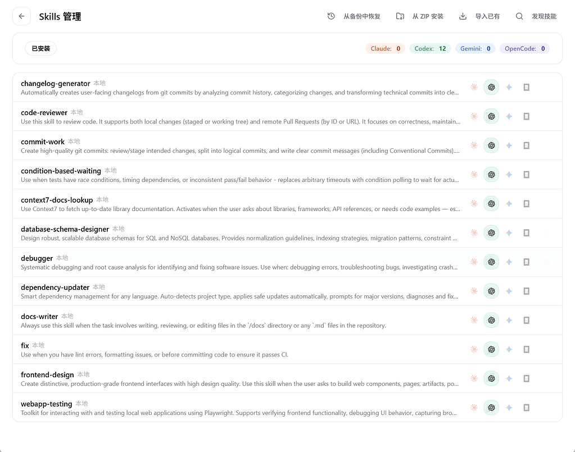Click the OpenCode: 0 count badge
575x452 pixels.
[x=525, y=48]
